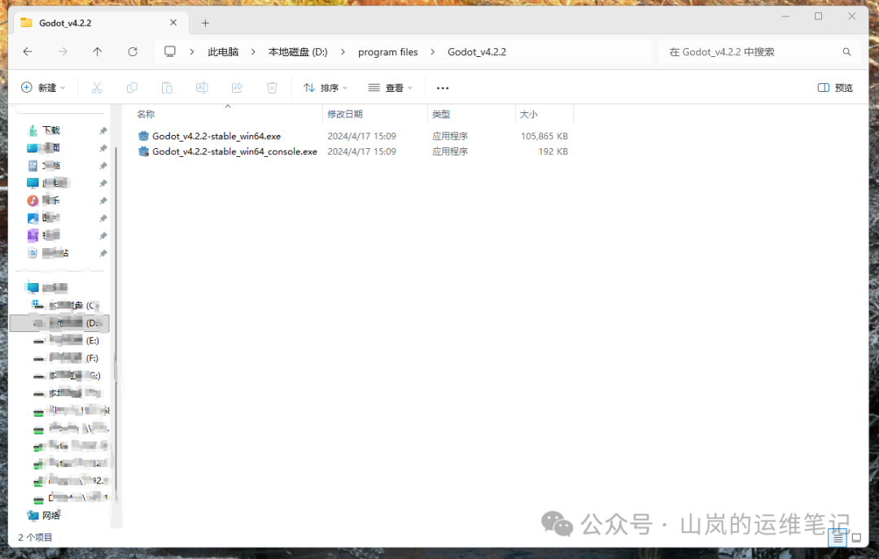Screen dimensions: 879x559
Task: Navigate up one folder level
Action: point(98,51)
